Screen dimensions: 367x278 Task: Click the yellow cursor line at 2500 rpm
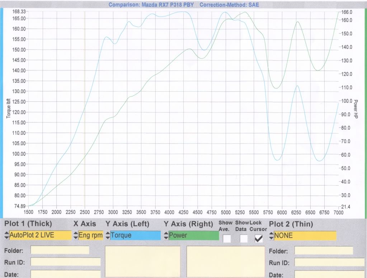(85, 108)
